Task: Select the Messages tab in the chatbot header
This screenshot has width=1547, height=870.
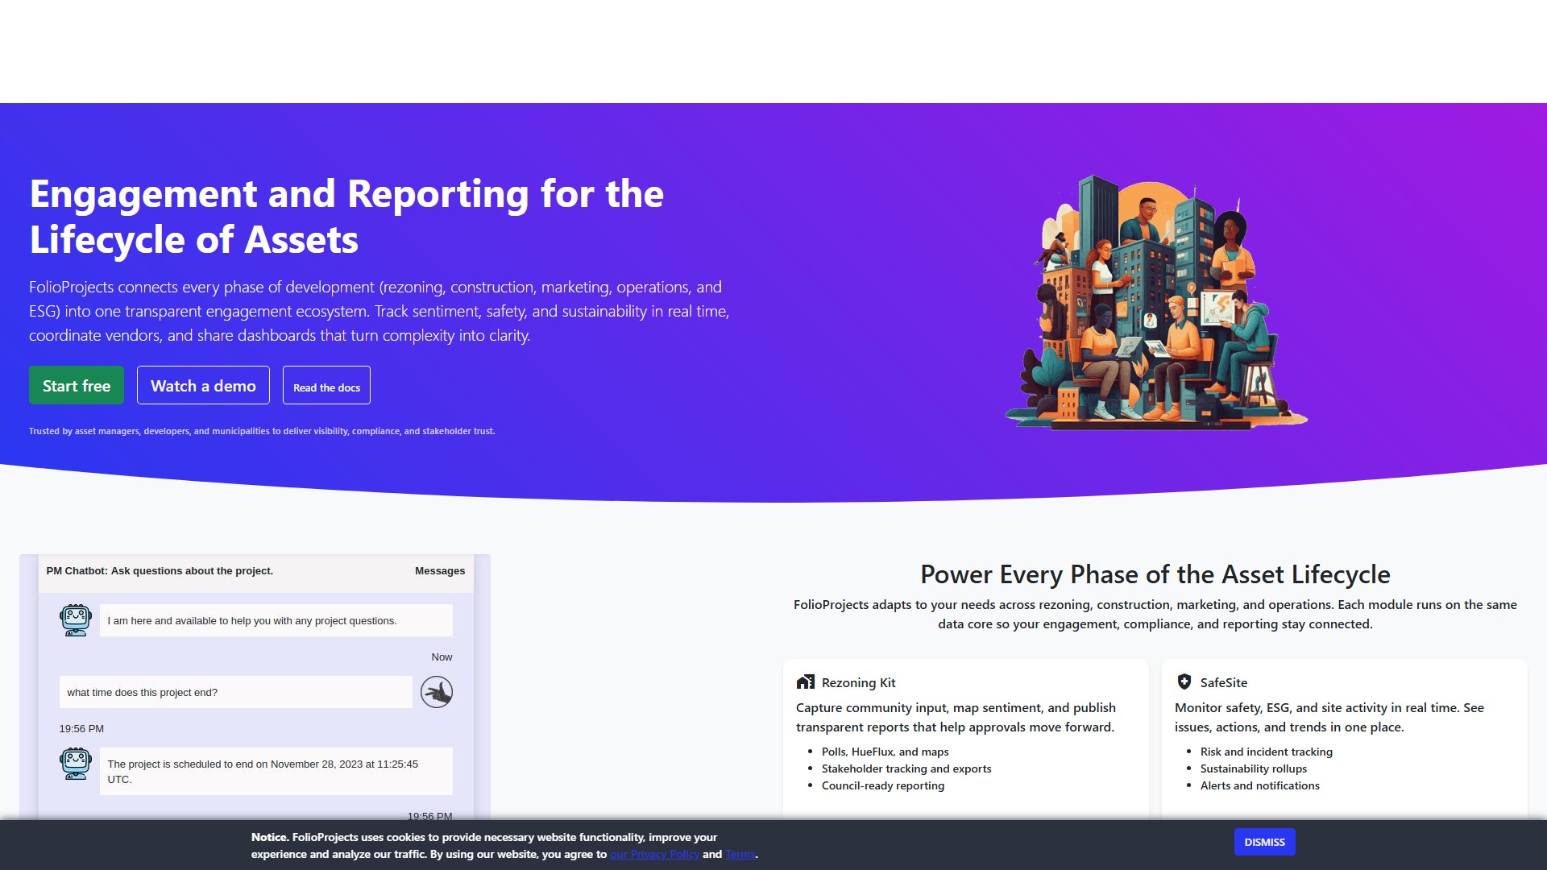Action: [440, 570]
